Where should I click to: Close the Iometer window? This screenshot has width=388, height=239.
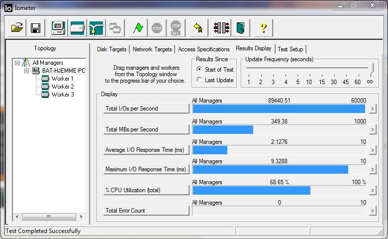click(x=373, y=5)
